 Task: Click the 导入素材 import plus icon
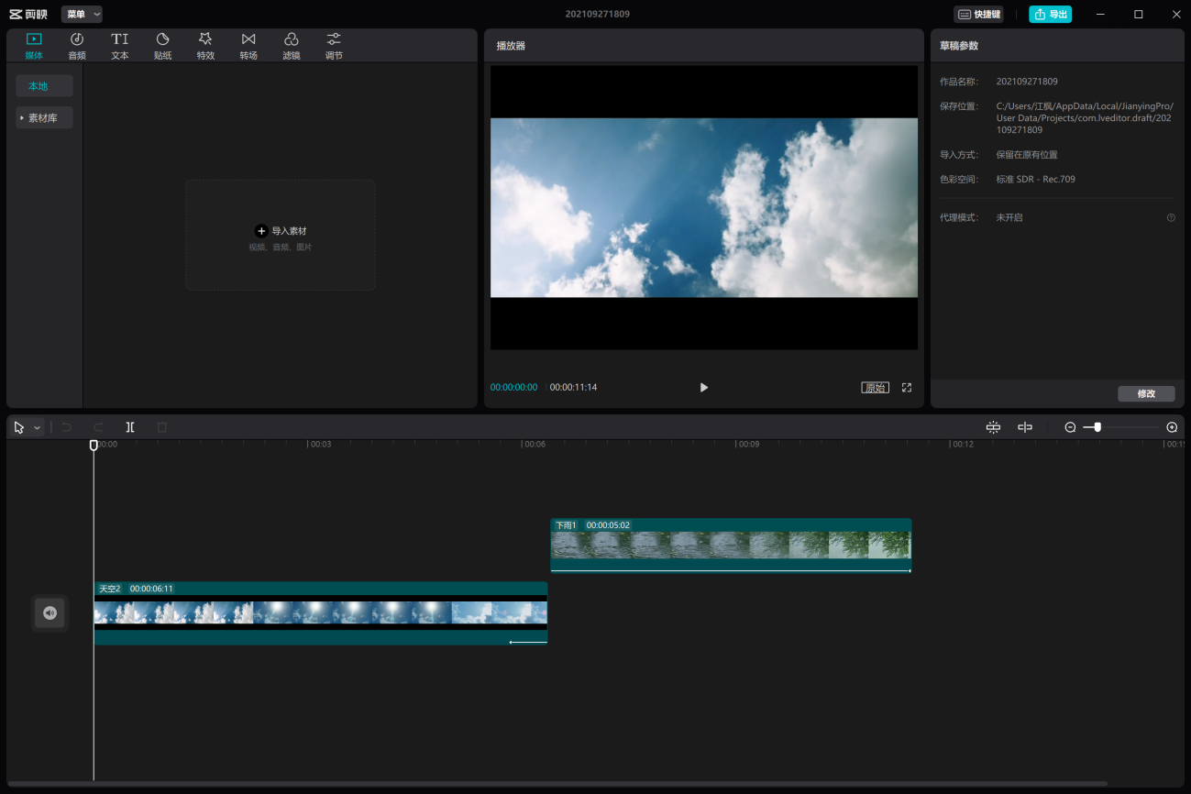(261, 231)
